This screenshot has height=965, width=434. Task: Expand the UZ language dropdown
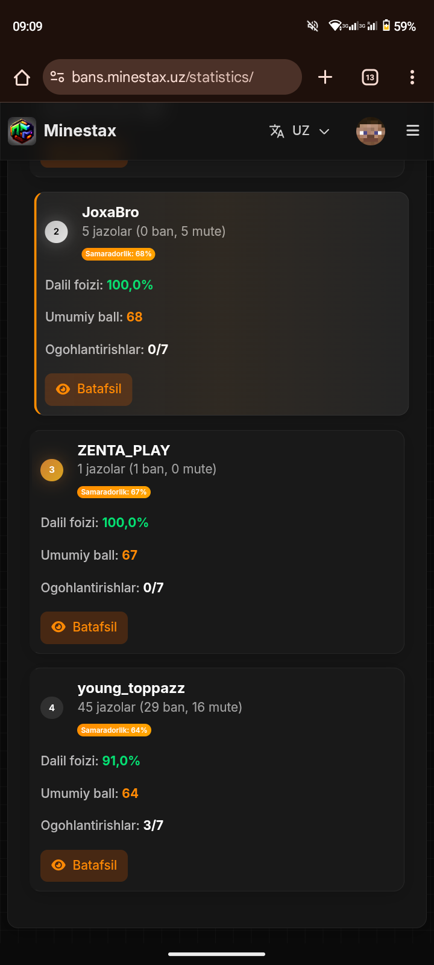[301, 131]
